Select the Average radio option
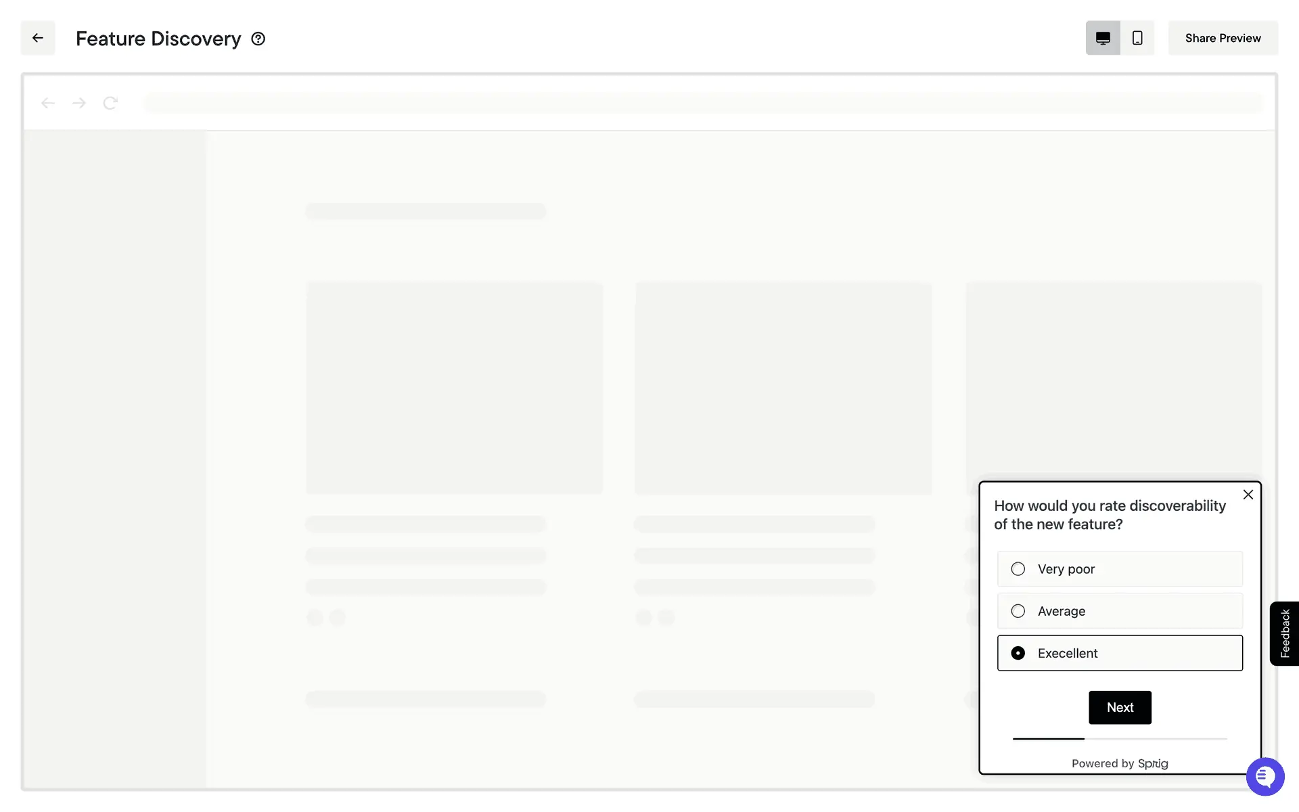 coord(1018,611)
